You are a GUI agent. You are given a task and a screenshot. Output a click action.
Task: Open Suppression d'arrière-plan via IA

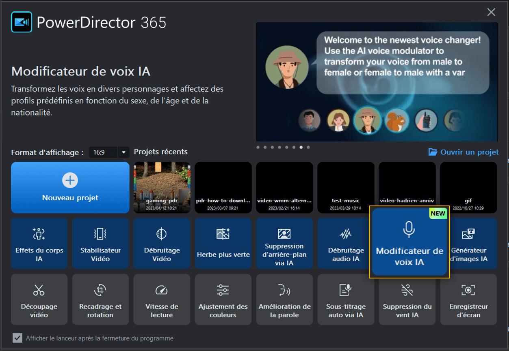(284, 243)
